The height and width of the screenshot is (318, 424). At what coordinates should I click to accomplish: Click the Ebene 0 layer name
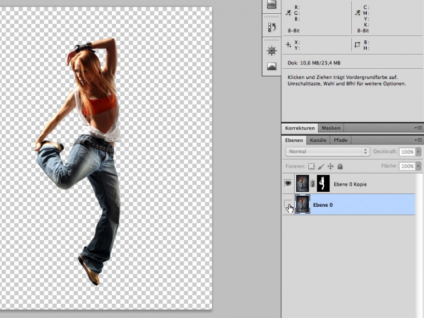coord(323,205)
